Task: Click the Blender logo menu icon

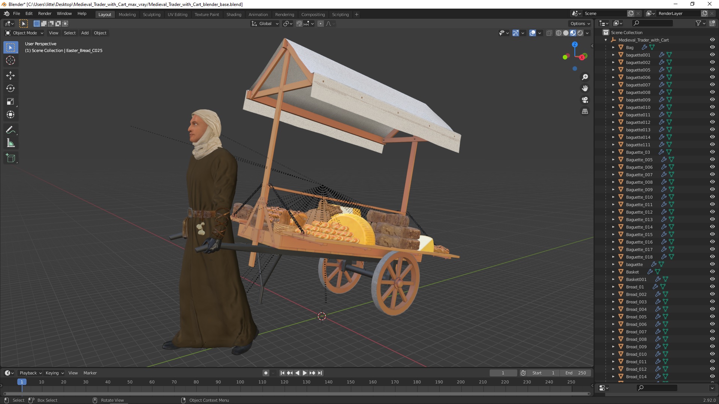Action: [x=6, y=13]
